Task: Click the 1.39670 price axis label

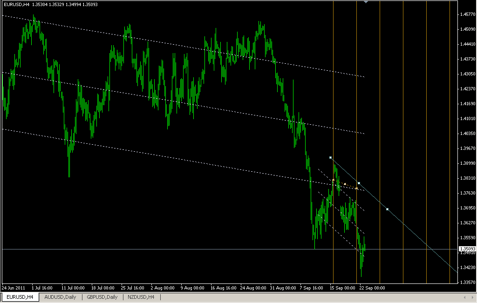Action: (x=468, y=148)
